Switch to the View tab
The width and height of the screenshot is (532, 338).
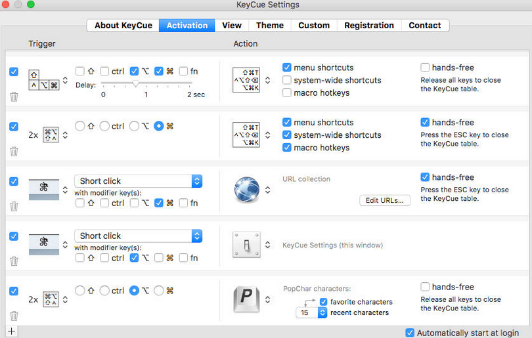(232, 26)
